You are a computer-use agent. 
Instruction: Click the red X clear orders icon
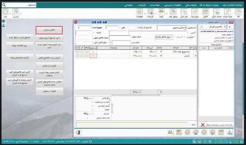pos(202,124)
